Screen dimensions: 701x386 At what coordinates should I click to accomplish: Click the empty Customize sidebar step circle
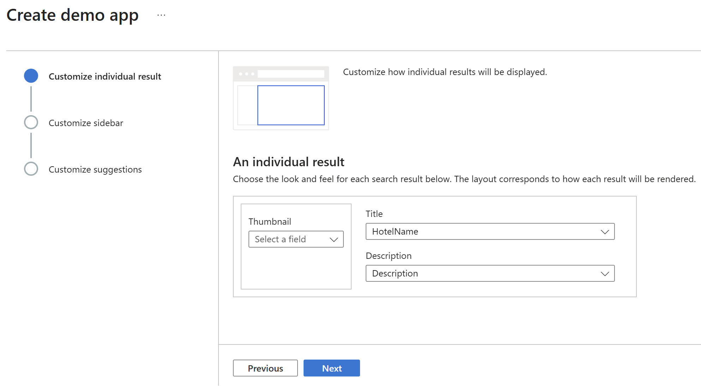[x=31, y=123]
